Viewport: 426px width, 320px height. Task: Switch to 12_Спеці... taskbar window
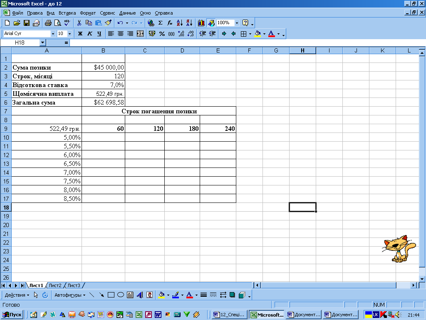230,315
